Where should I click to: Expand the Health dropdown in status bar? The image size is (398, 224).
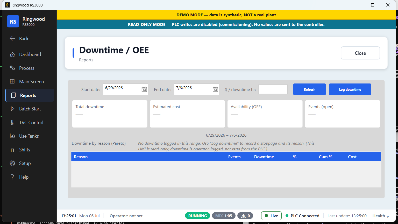381,216
